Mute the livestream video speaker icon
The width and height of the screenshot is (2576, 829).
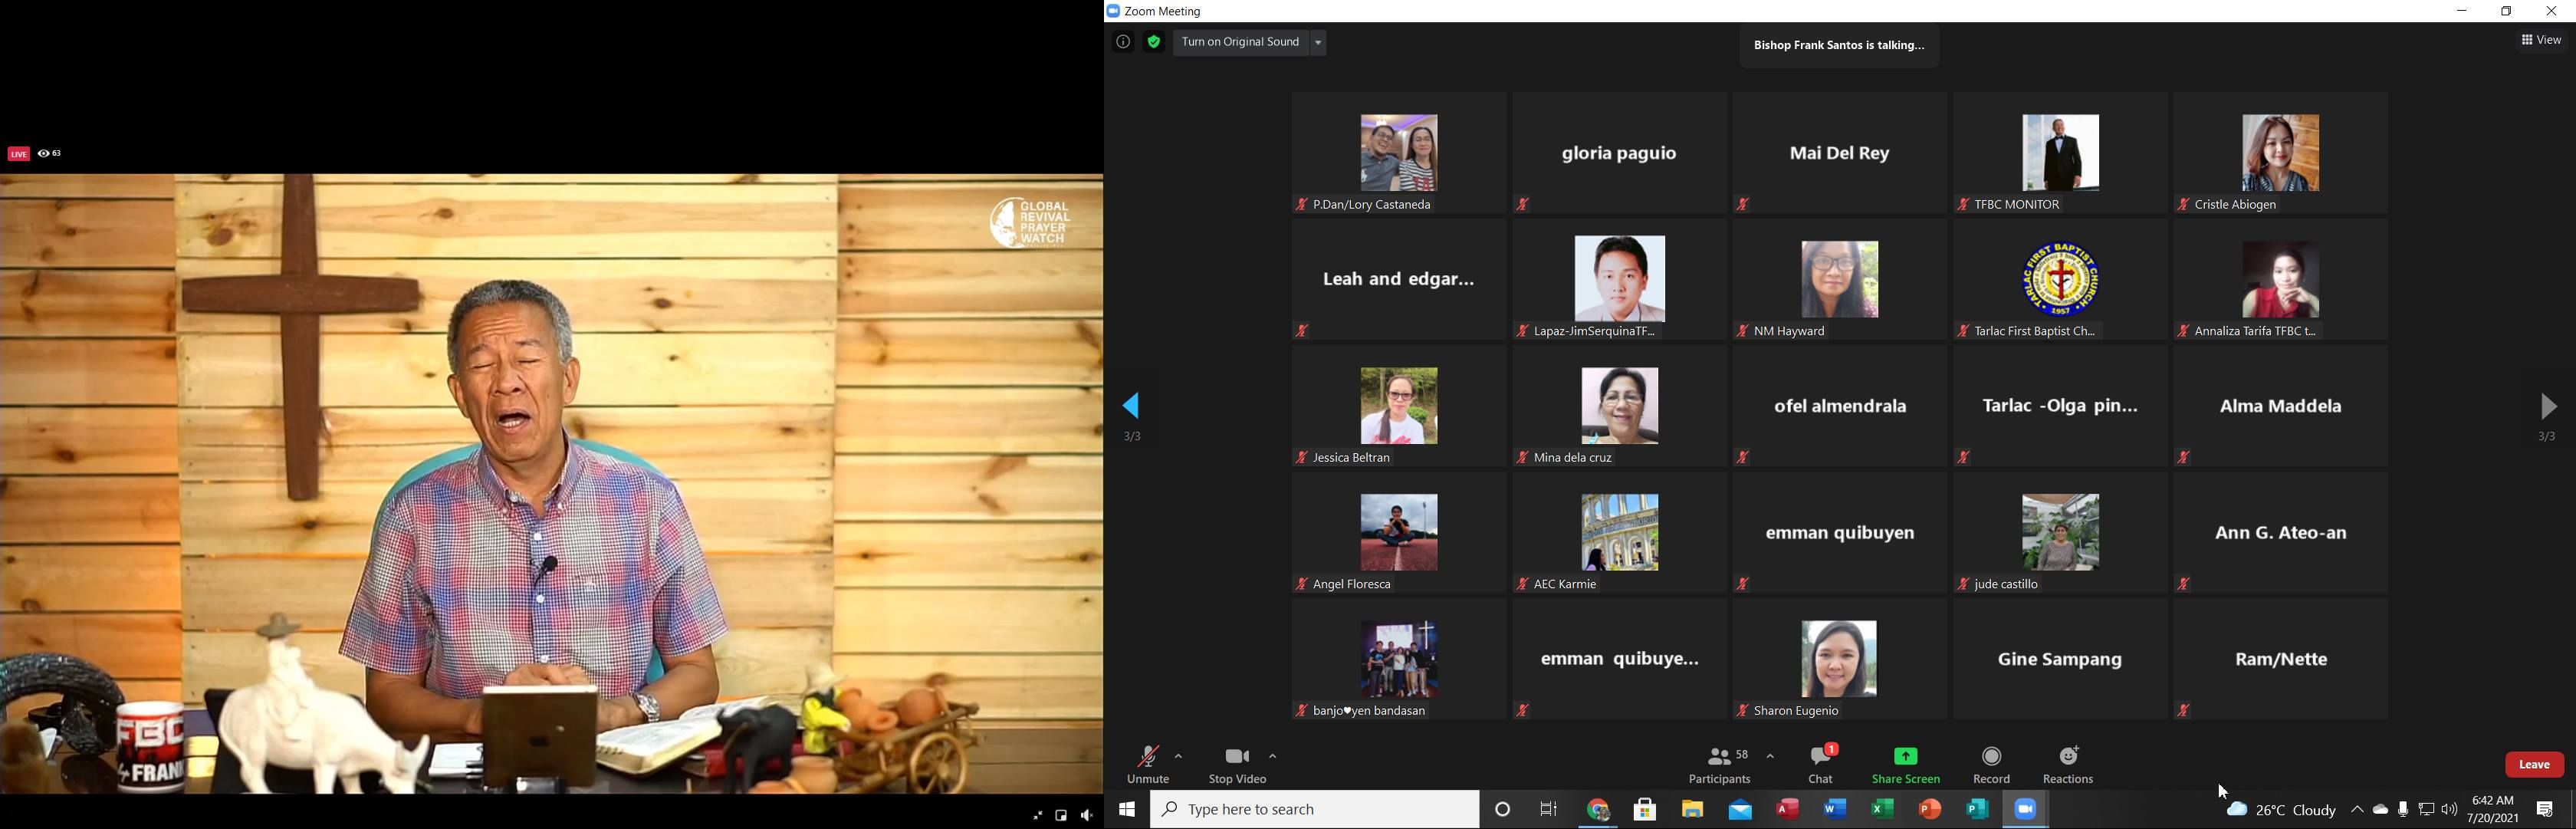tap(1087, 815)
